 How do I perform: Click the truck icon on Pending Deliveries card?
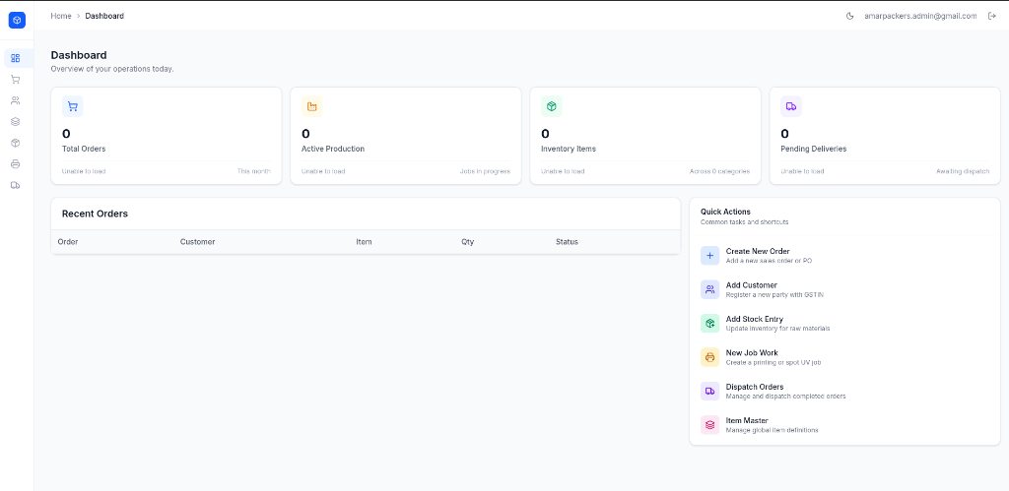click(791, 106)
